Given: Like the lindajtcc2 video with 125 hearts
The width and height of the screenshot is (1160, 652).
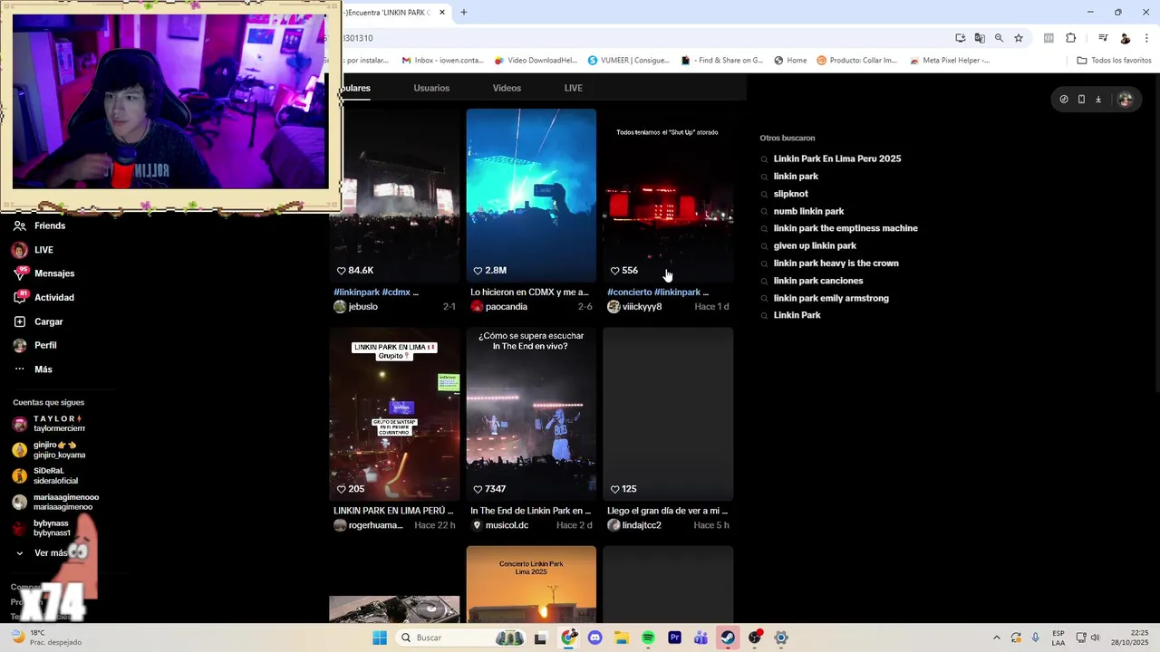Looking at the screenshot, I should tap(614, 489).
